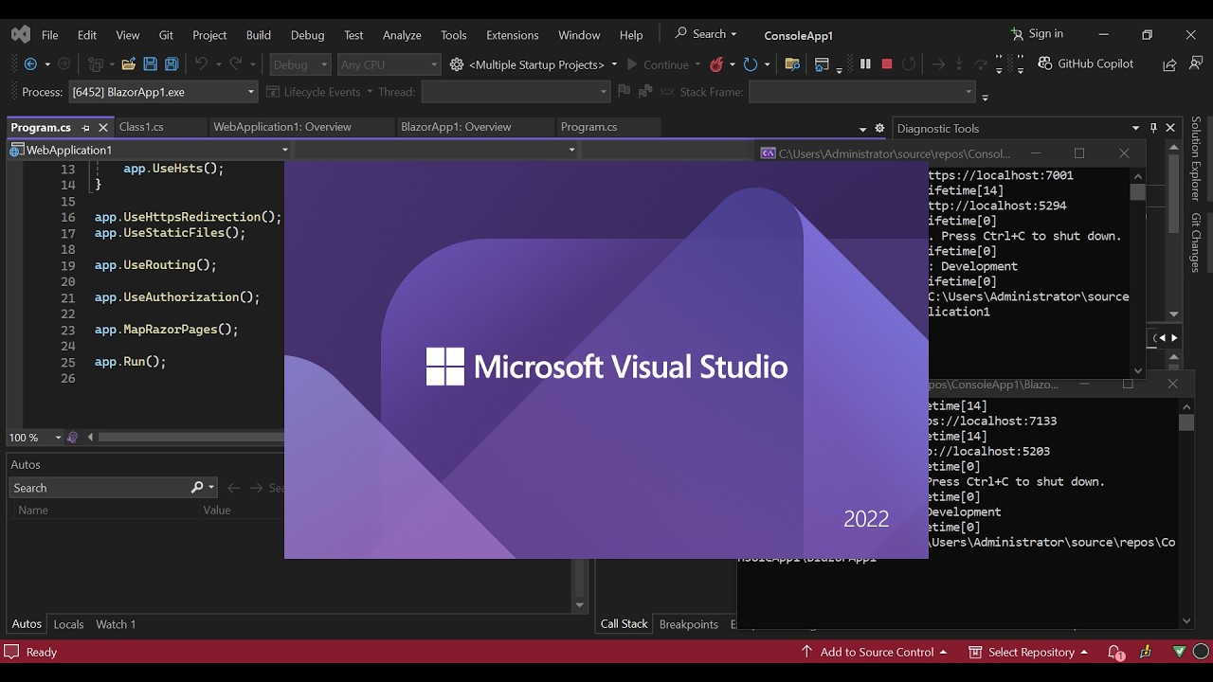The image size is (1213, 682).
Task: Open the Thread dropdown
Action: [516, 92]
